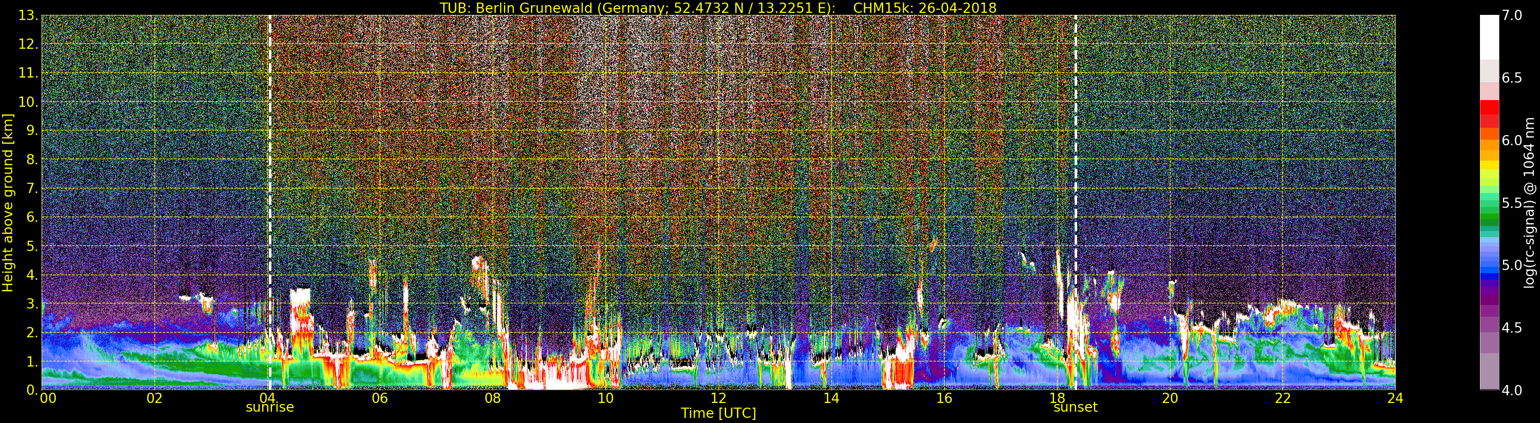Click the Time [UTC] axis label
The height and width of the screenshot is (423, 1540).
pos(718,413)
